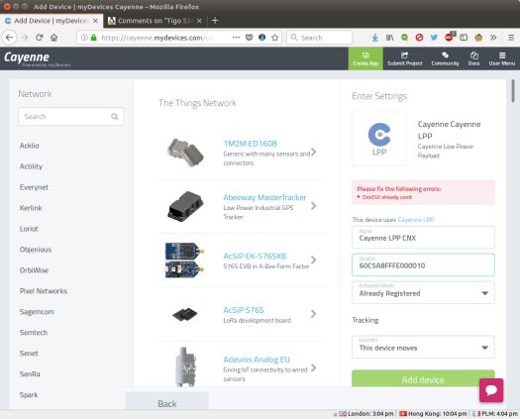
Task: Expand the 1M2M ED1608 chevron
Action: click(313, 152)
